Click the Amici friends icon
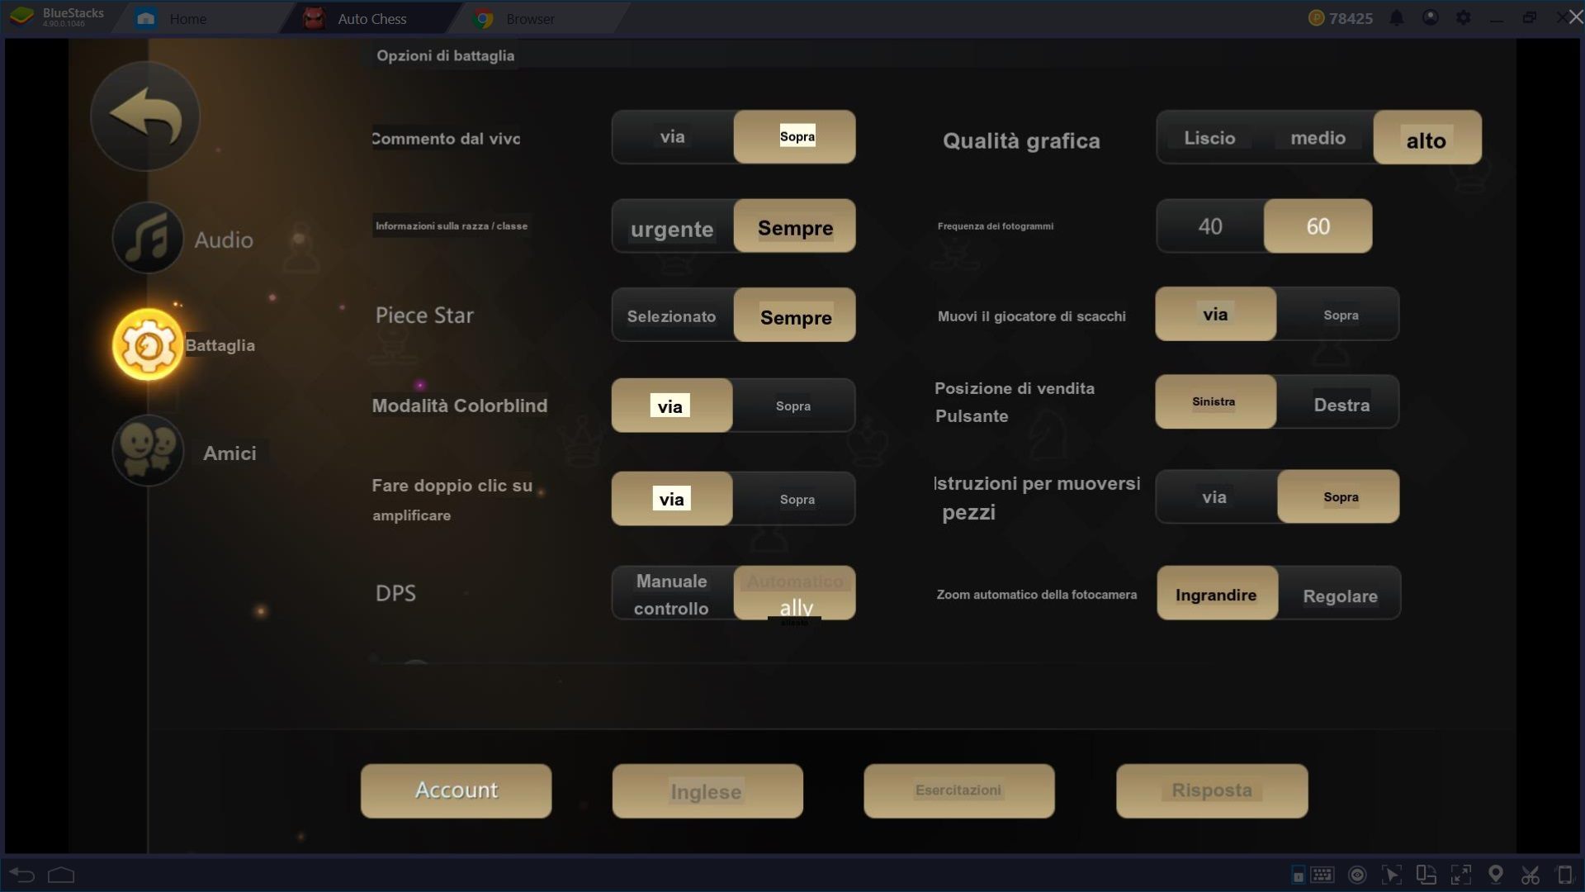This screenshot has width=1585, height=892. (x=148, y=453)
